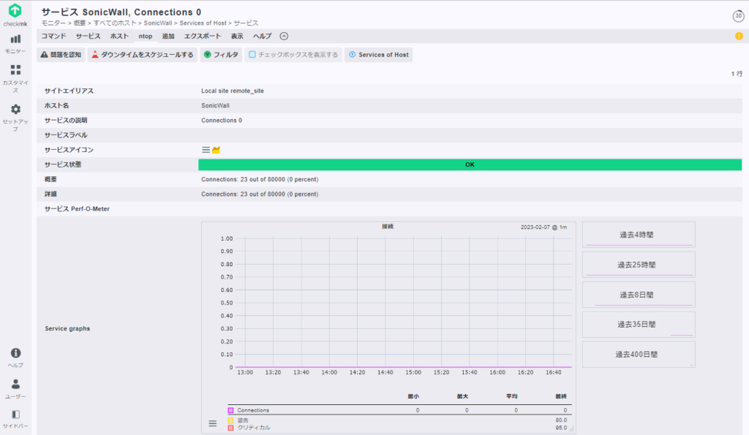Open the セットアップ gear menu
The image size is (749, 435).
pos(16,118)
